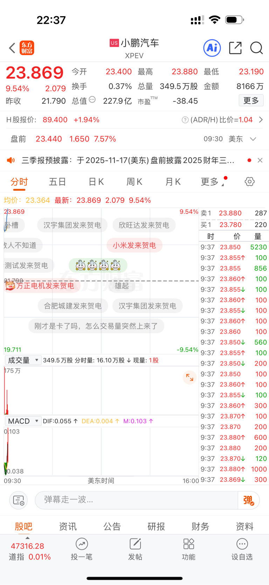Switch to 周K chart tab
The height and width of the screenshot is (585, 269).
coord(134,182)
